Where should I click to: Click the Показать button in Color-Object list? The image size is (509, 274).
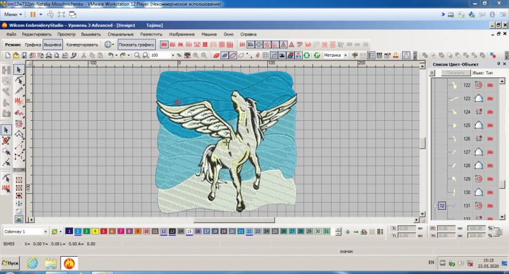[x=456, y=73]
